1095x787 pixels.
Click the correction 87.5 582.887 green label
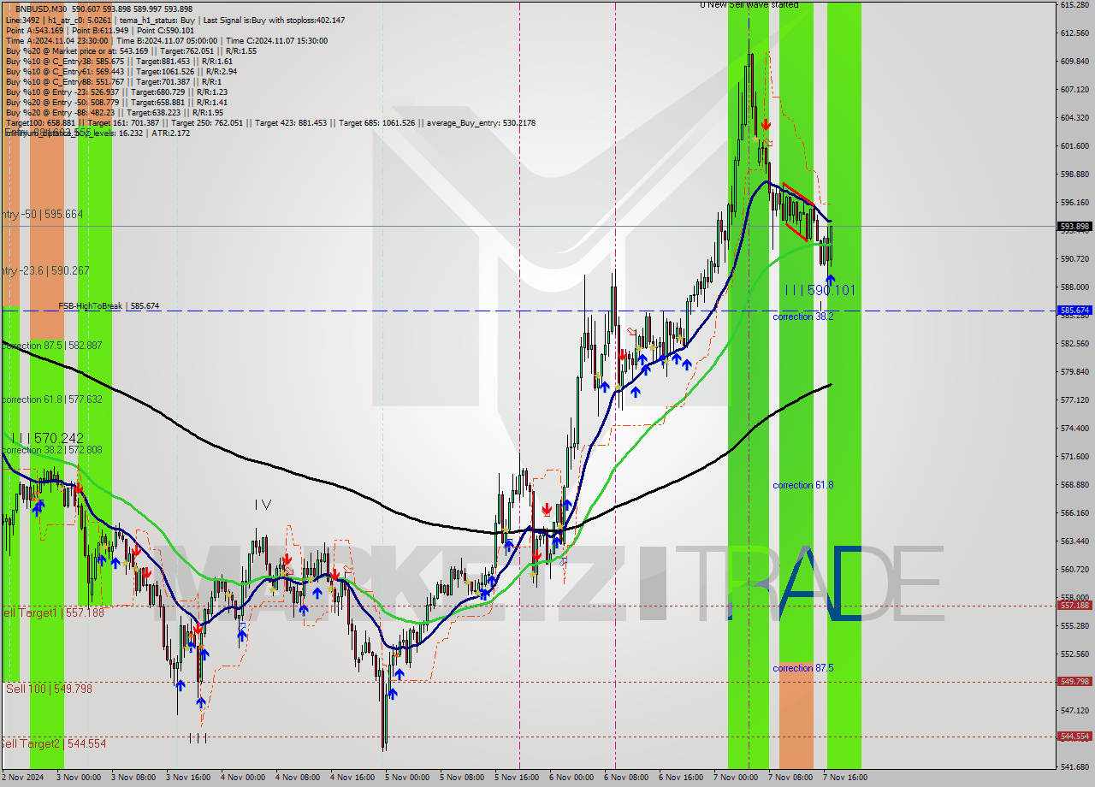[x=51, y=345]
